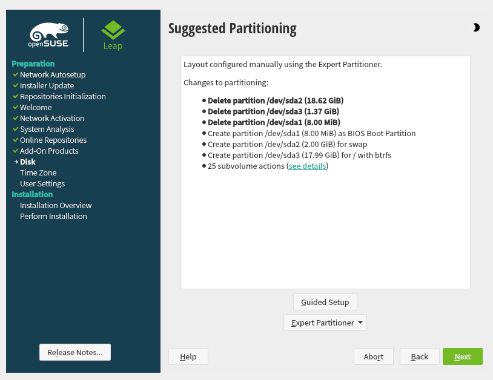This screenshot has width=493, height=380.
Task: Open the Guided Setup dialog
Action: tap(325, 302)
